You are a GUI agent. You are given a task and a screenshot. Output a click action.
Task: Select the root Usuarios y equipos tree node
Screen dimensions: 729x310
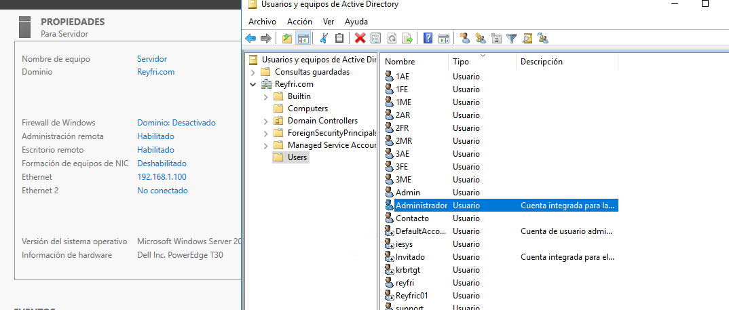(318, 60)
